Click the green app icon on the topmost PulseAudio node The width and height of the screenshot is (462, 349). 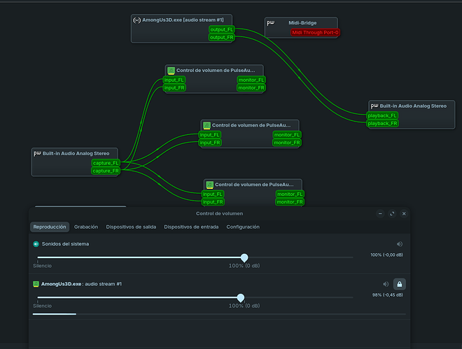(x=171, y=71)
